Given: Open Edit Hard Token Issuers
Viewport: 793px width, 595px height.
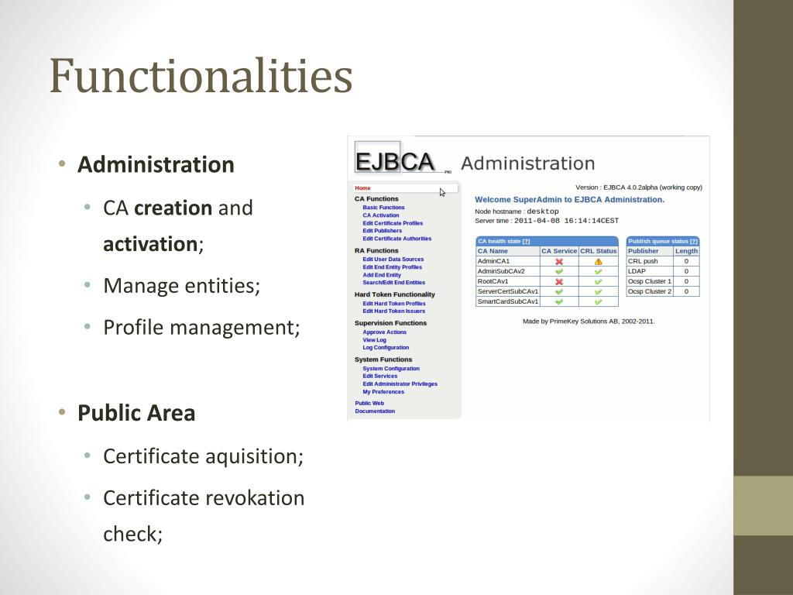Looking at the screenshot, I should (393, 311).
